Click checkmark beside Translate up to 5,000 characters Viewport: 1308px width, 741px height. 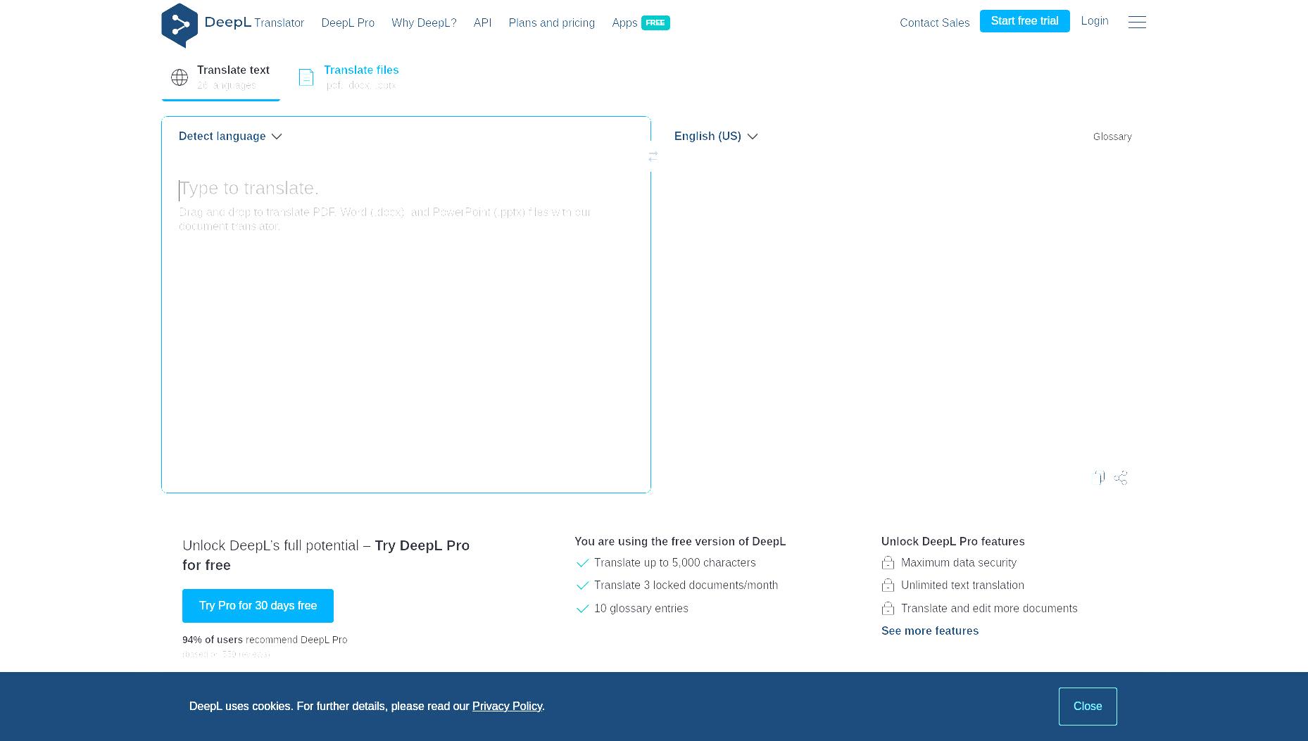tap(582, 563)
